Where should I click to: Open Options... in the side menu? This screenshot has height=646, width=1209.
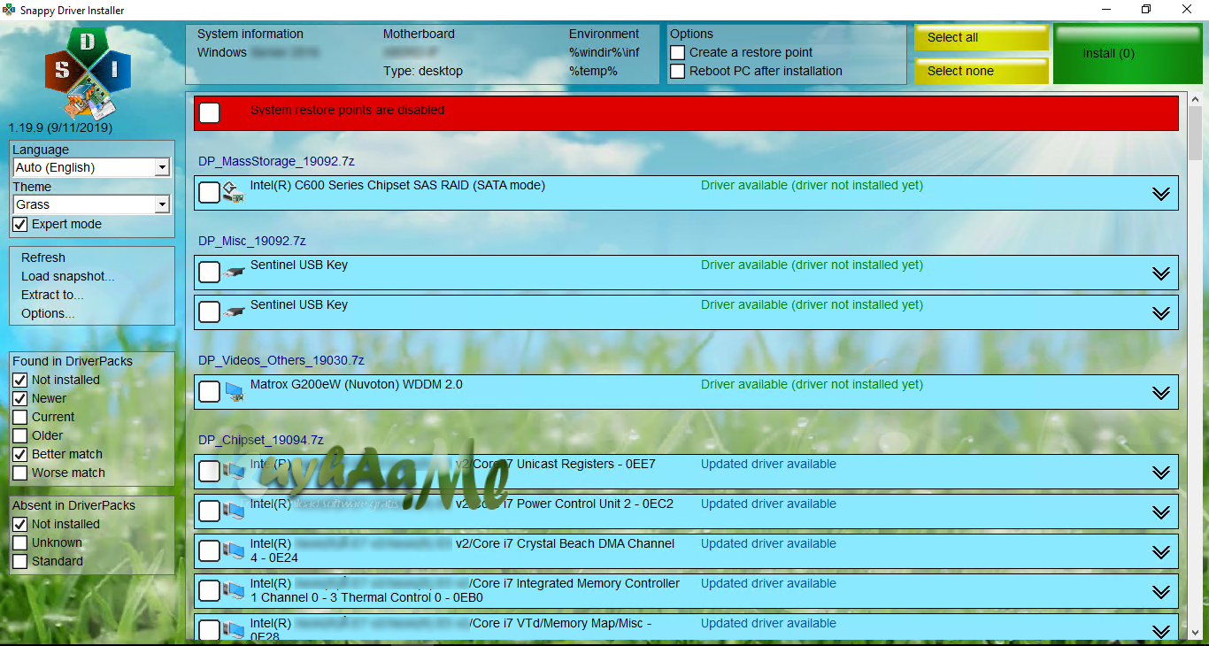coord(48,313)
